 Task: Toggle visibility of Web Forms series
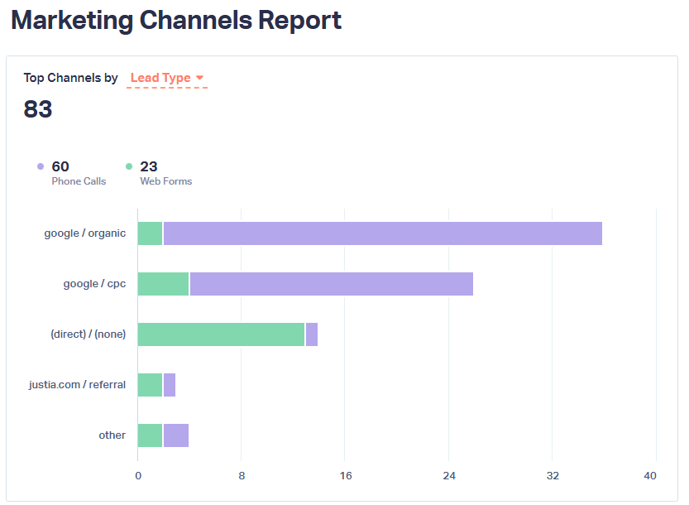[131, 166]
